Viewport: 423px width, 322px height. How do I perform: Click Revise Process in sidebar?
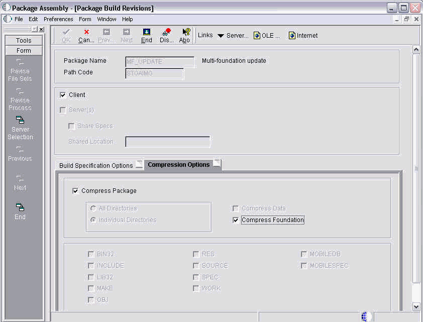coord(20,99)
